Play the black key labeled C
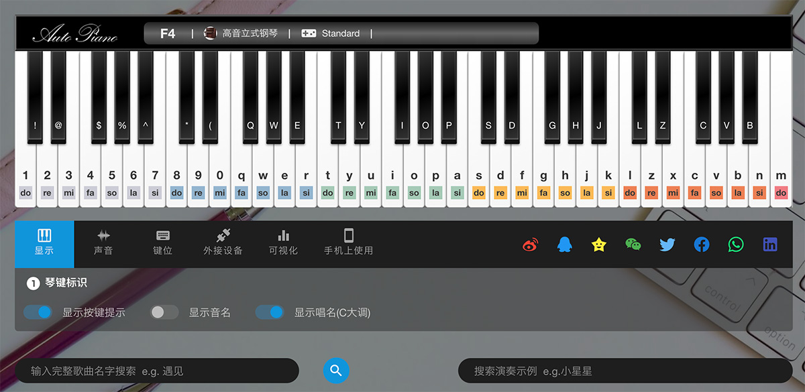Image resolution: width=805 pixels, height=392 pixels. click(x=703, y=97)
